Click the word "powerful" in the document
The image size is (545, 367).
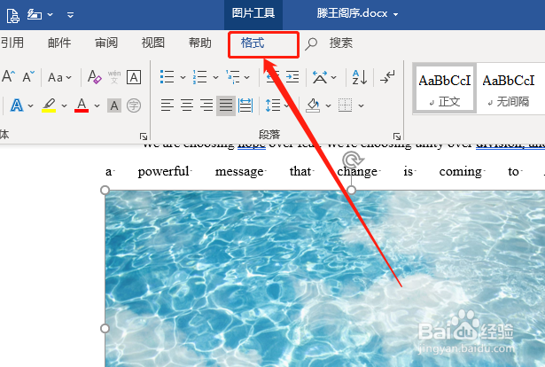coord(163,172)
